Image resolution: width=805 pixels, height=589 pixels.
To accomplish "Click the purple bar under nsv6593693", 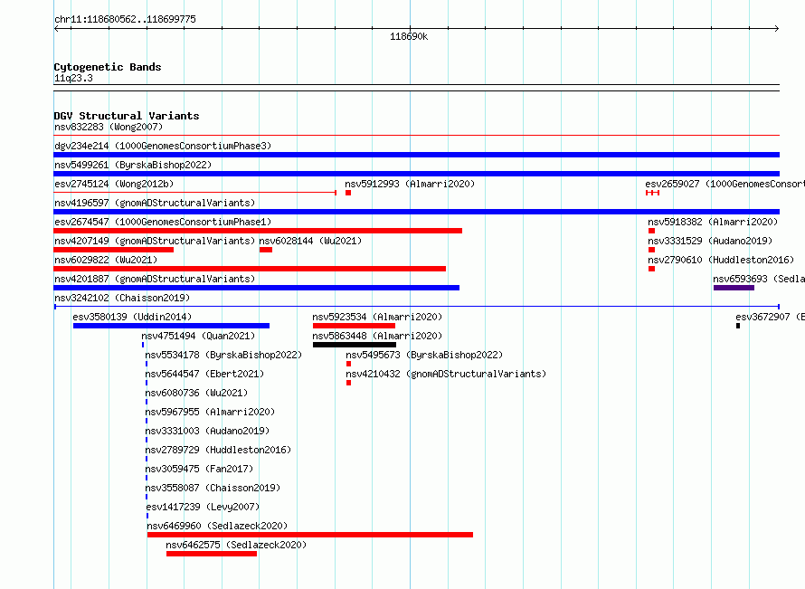I will (x=734, y=288).
